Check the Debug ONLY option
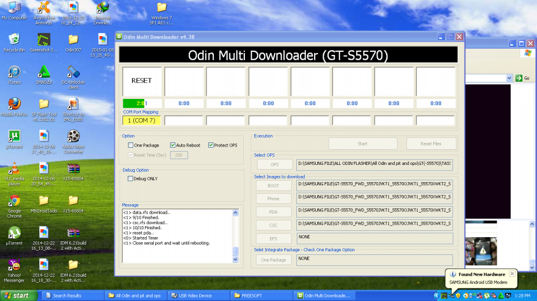Screen dimensions: 537x301 click(x=131, y=179)
